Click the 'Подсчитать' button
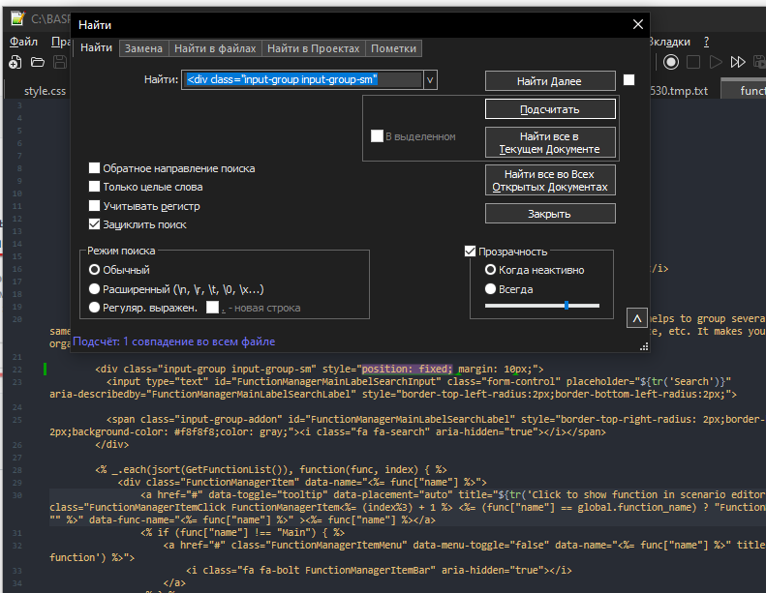The image size is (766, 593). 550,109
